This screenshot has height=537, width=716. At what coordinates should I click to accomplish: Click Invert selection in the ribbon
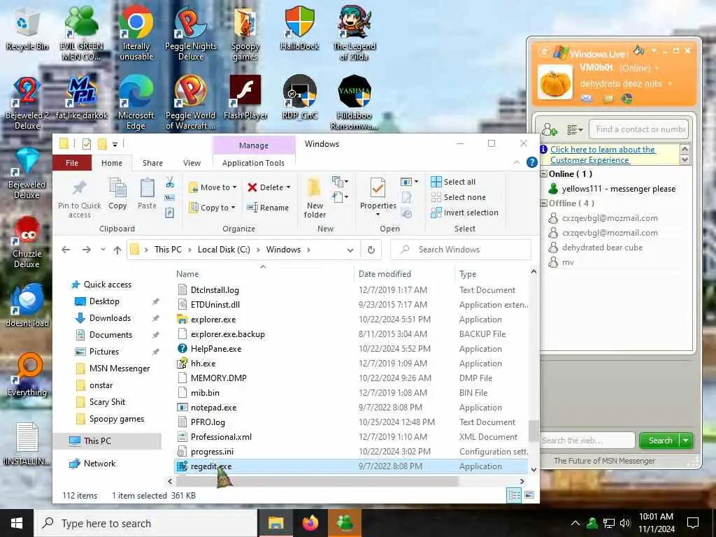click(464, 213)
